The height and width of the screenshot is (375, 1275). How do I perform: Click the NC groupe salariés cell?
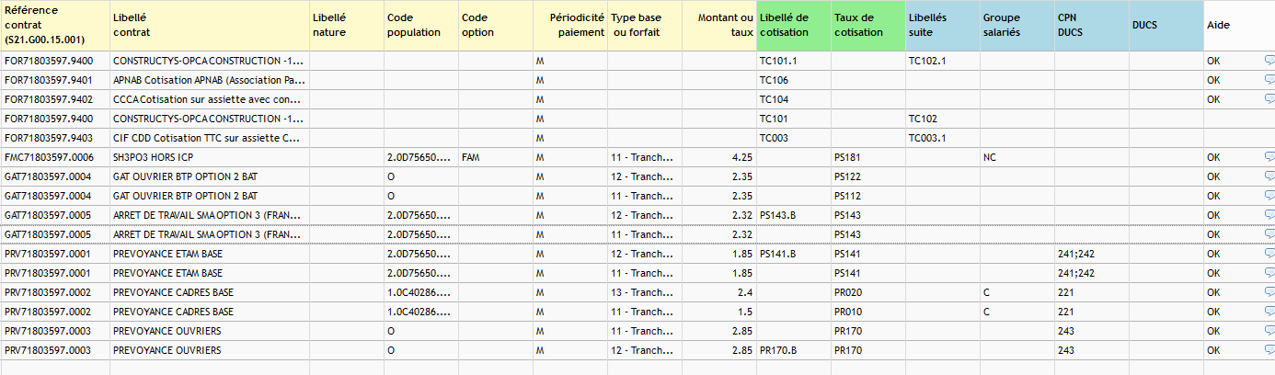(1017, 157)
